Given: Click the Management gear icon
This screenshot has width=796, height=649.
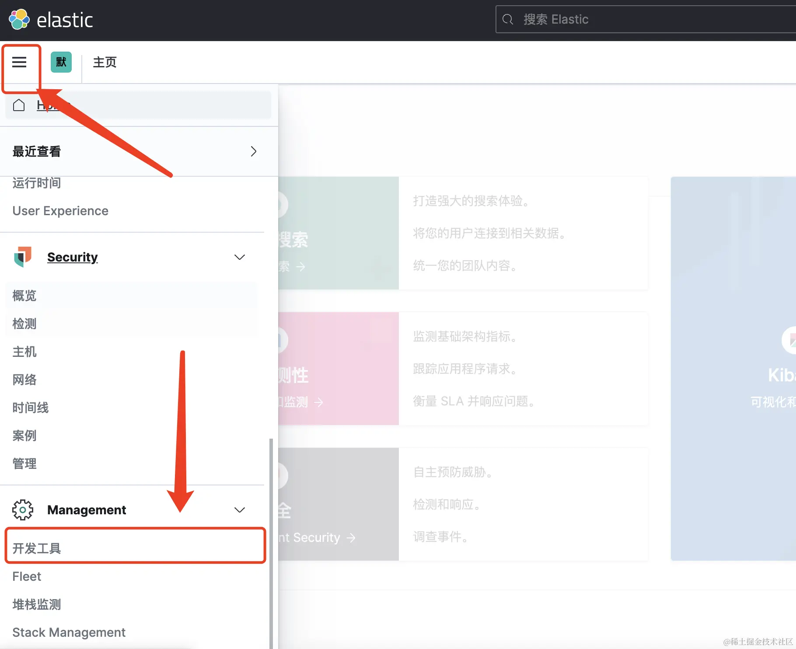Looking at the screenshot, I should coord(23,510).
